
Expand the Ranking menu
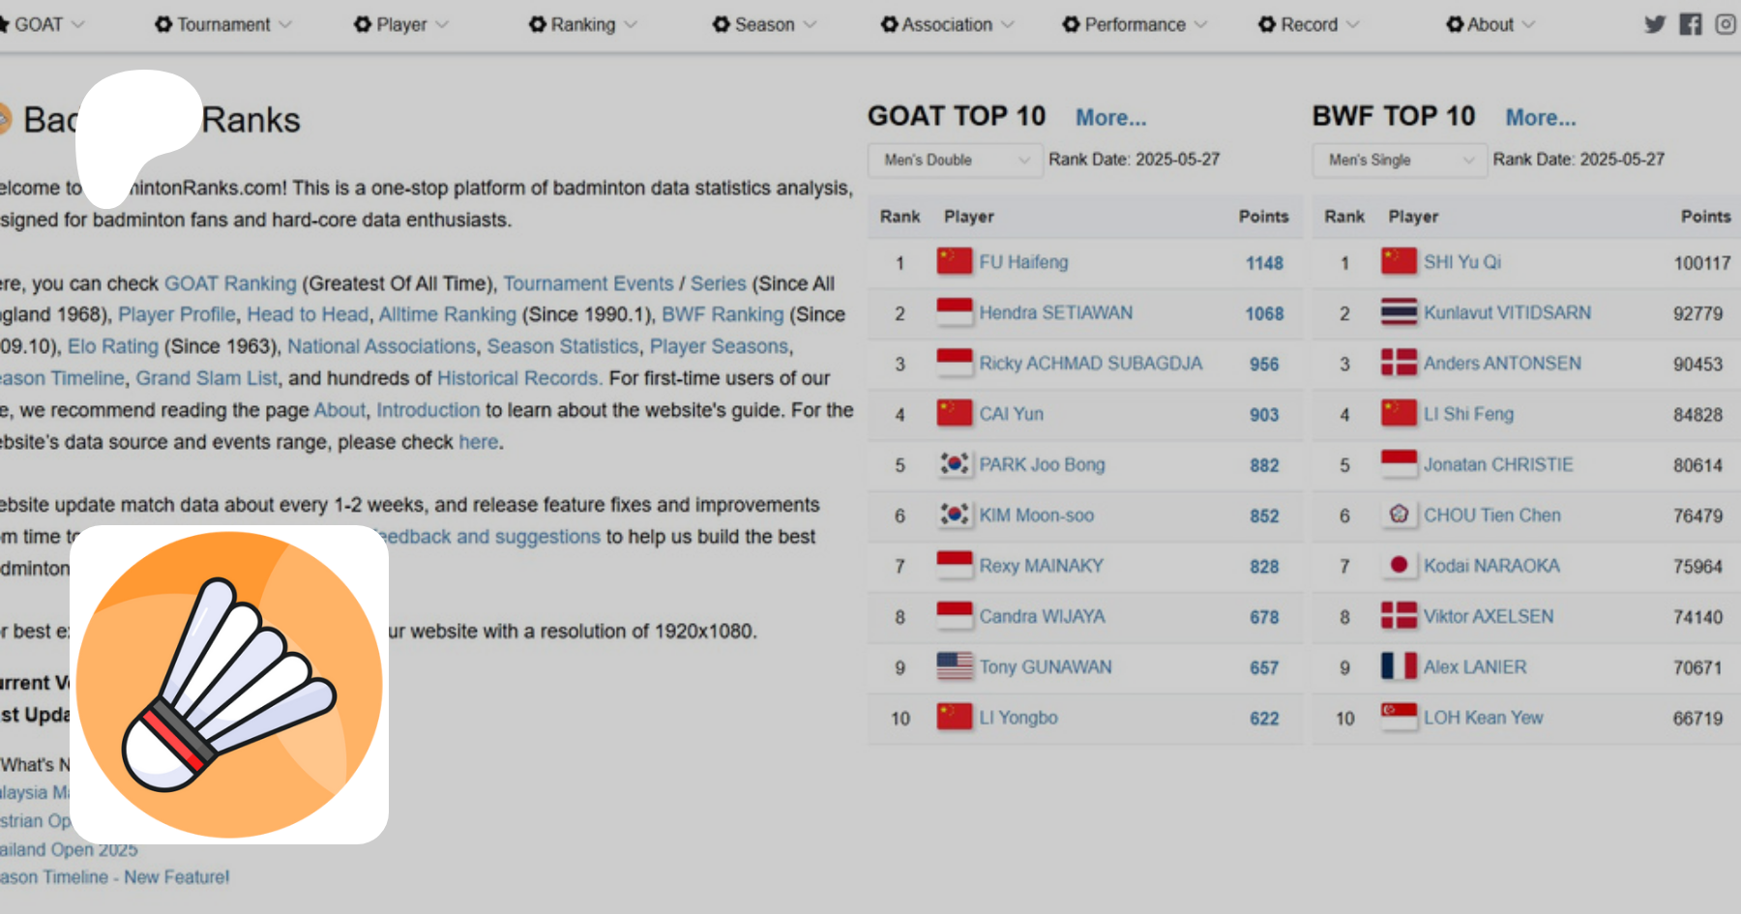point(582,24)
